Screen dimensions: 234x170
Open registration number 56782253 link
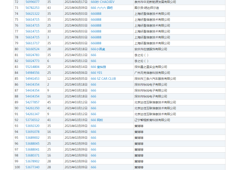33,8
